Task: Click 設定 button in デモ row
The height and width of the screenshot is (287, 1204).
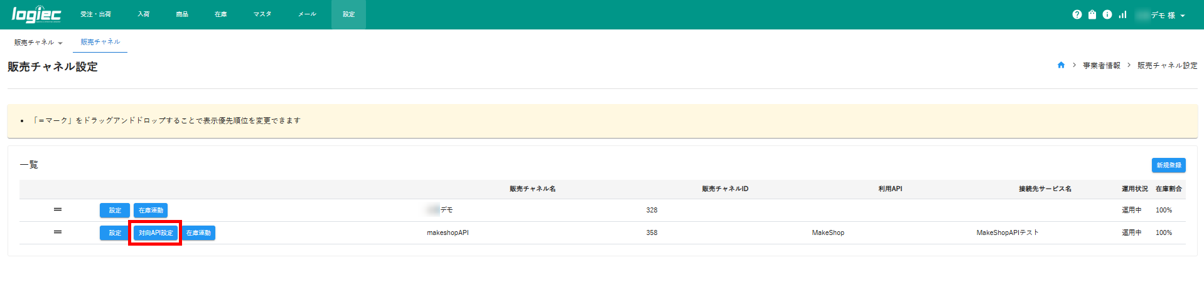Action: coord(115,211)
